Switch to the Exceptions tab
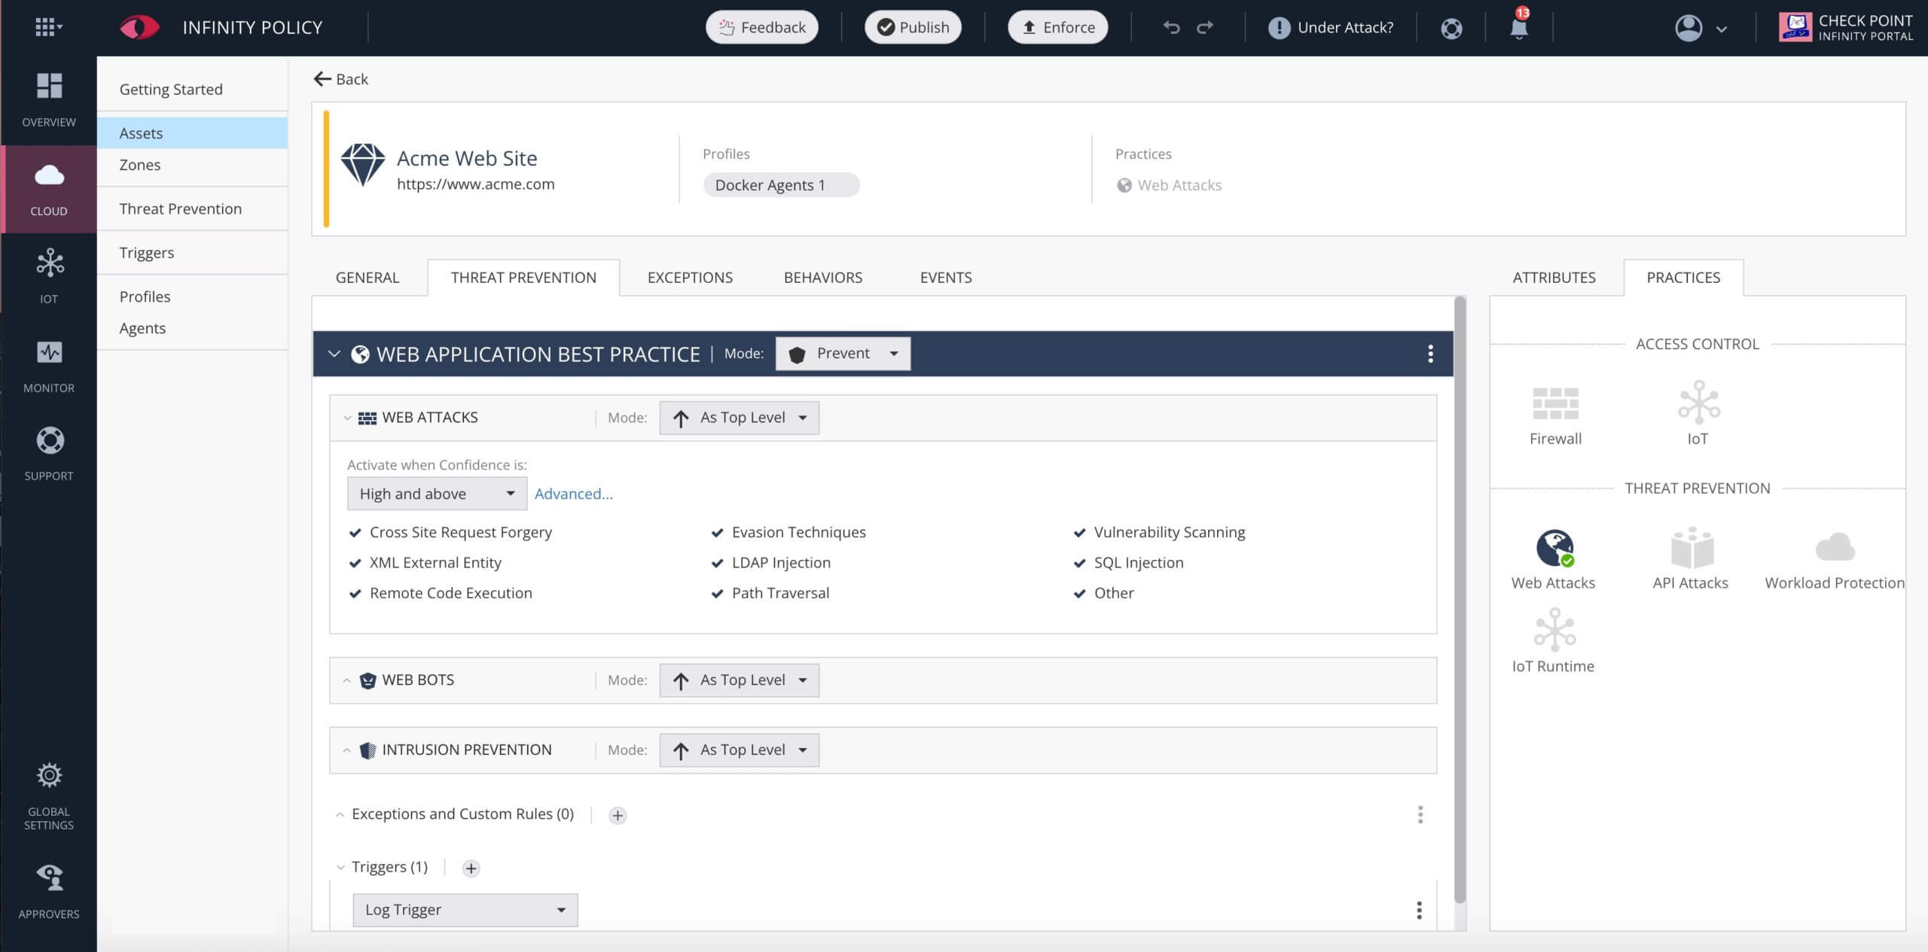The image size is (1928, 952). 690,278
